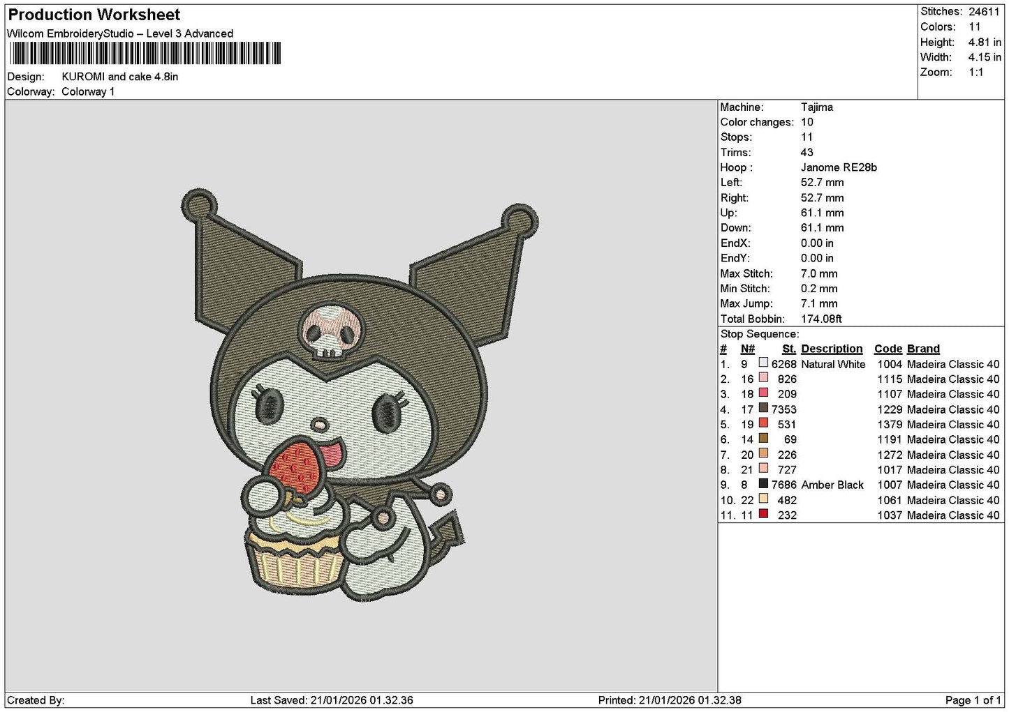Click the 'Stop Sequence:' heading
Viewport: 1009px width, 712px height.
(759, 334)
